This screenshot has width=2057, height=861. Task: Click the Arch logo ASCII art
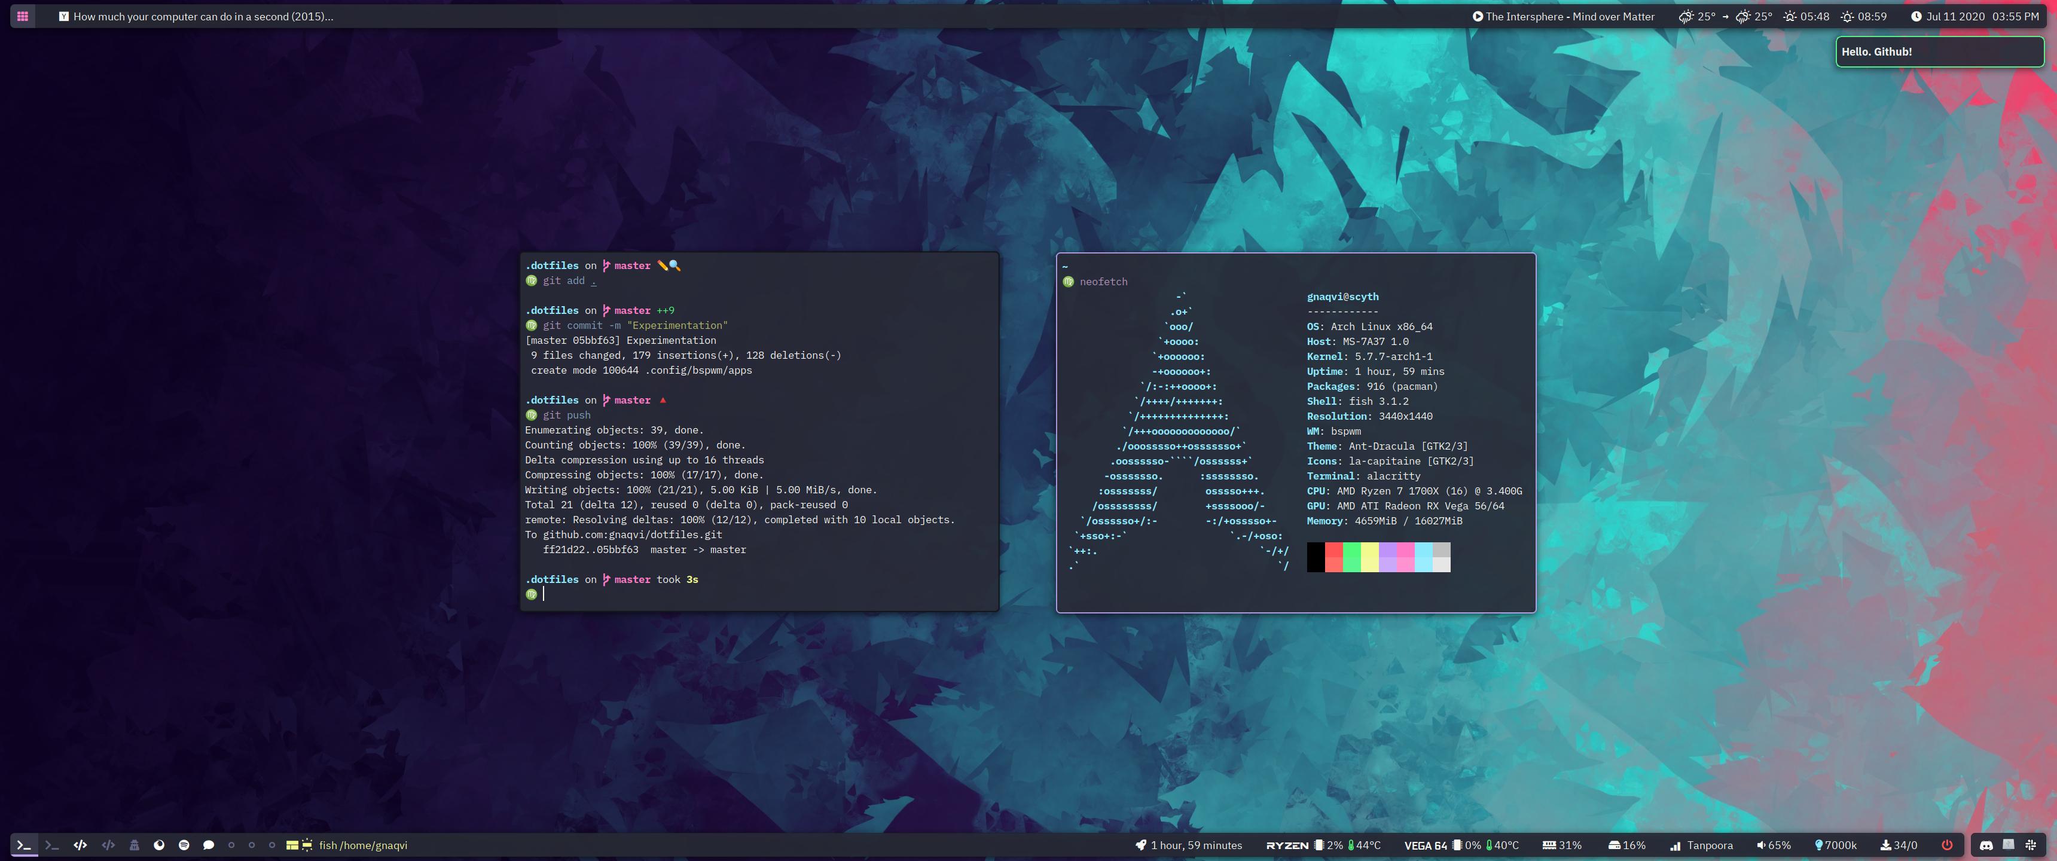1179,431
